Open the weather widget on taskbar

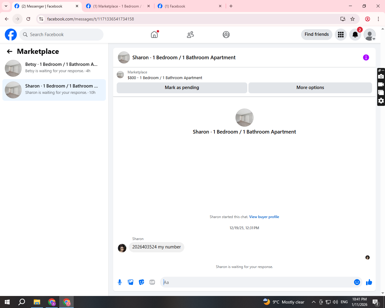click(x=284, y=302)
